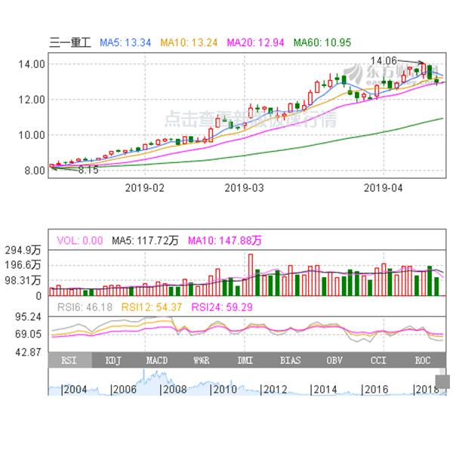Screen dimensions: 453x453
Task: Jump to 2012 on the timeline
Action: (274, 389)
